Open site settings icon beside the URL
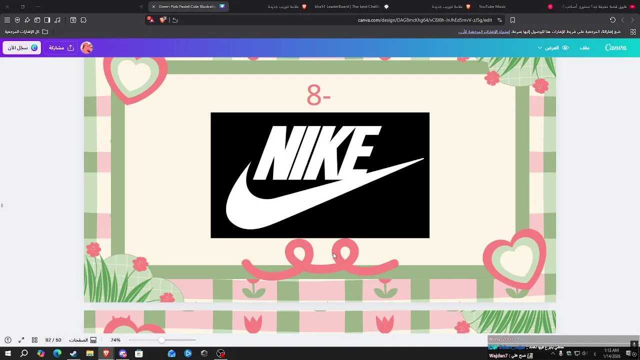640x360 pixels. (x=499, y=20)
